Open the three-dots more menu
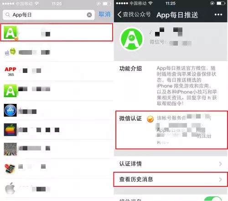The image size is (228, 201). [218, 15]
